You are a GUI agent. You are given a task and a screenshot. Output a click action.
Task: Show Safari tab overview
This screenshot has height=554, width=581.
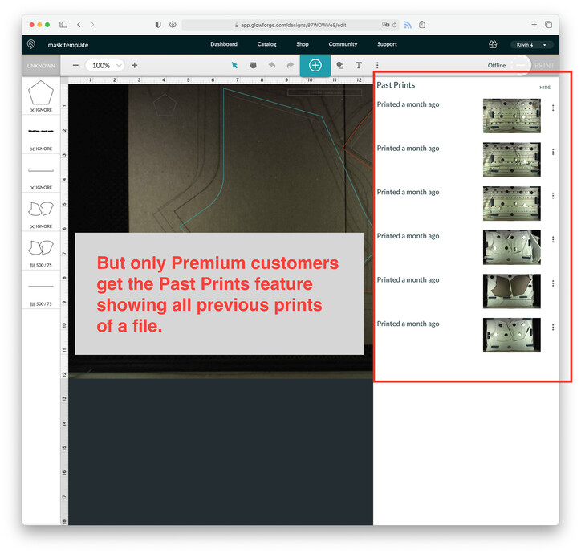pyautogui.click(x=548, y=24)
